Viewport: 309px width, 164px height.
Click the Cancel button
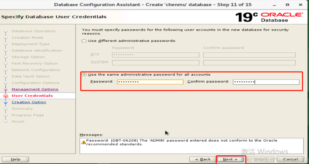(x=290, y=159)
